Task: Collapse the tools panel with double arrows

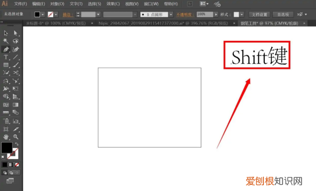Action: click(2, 22)
